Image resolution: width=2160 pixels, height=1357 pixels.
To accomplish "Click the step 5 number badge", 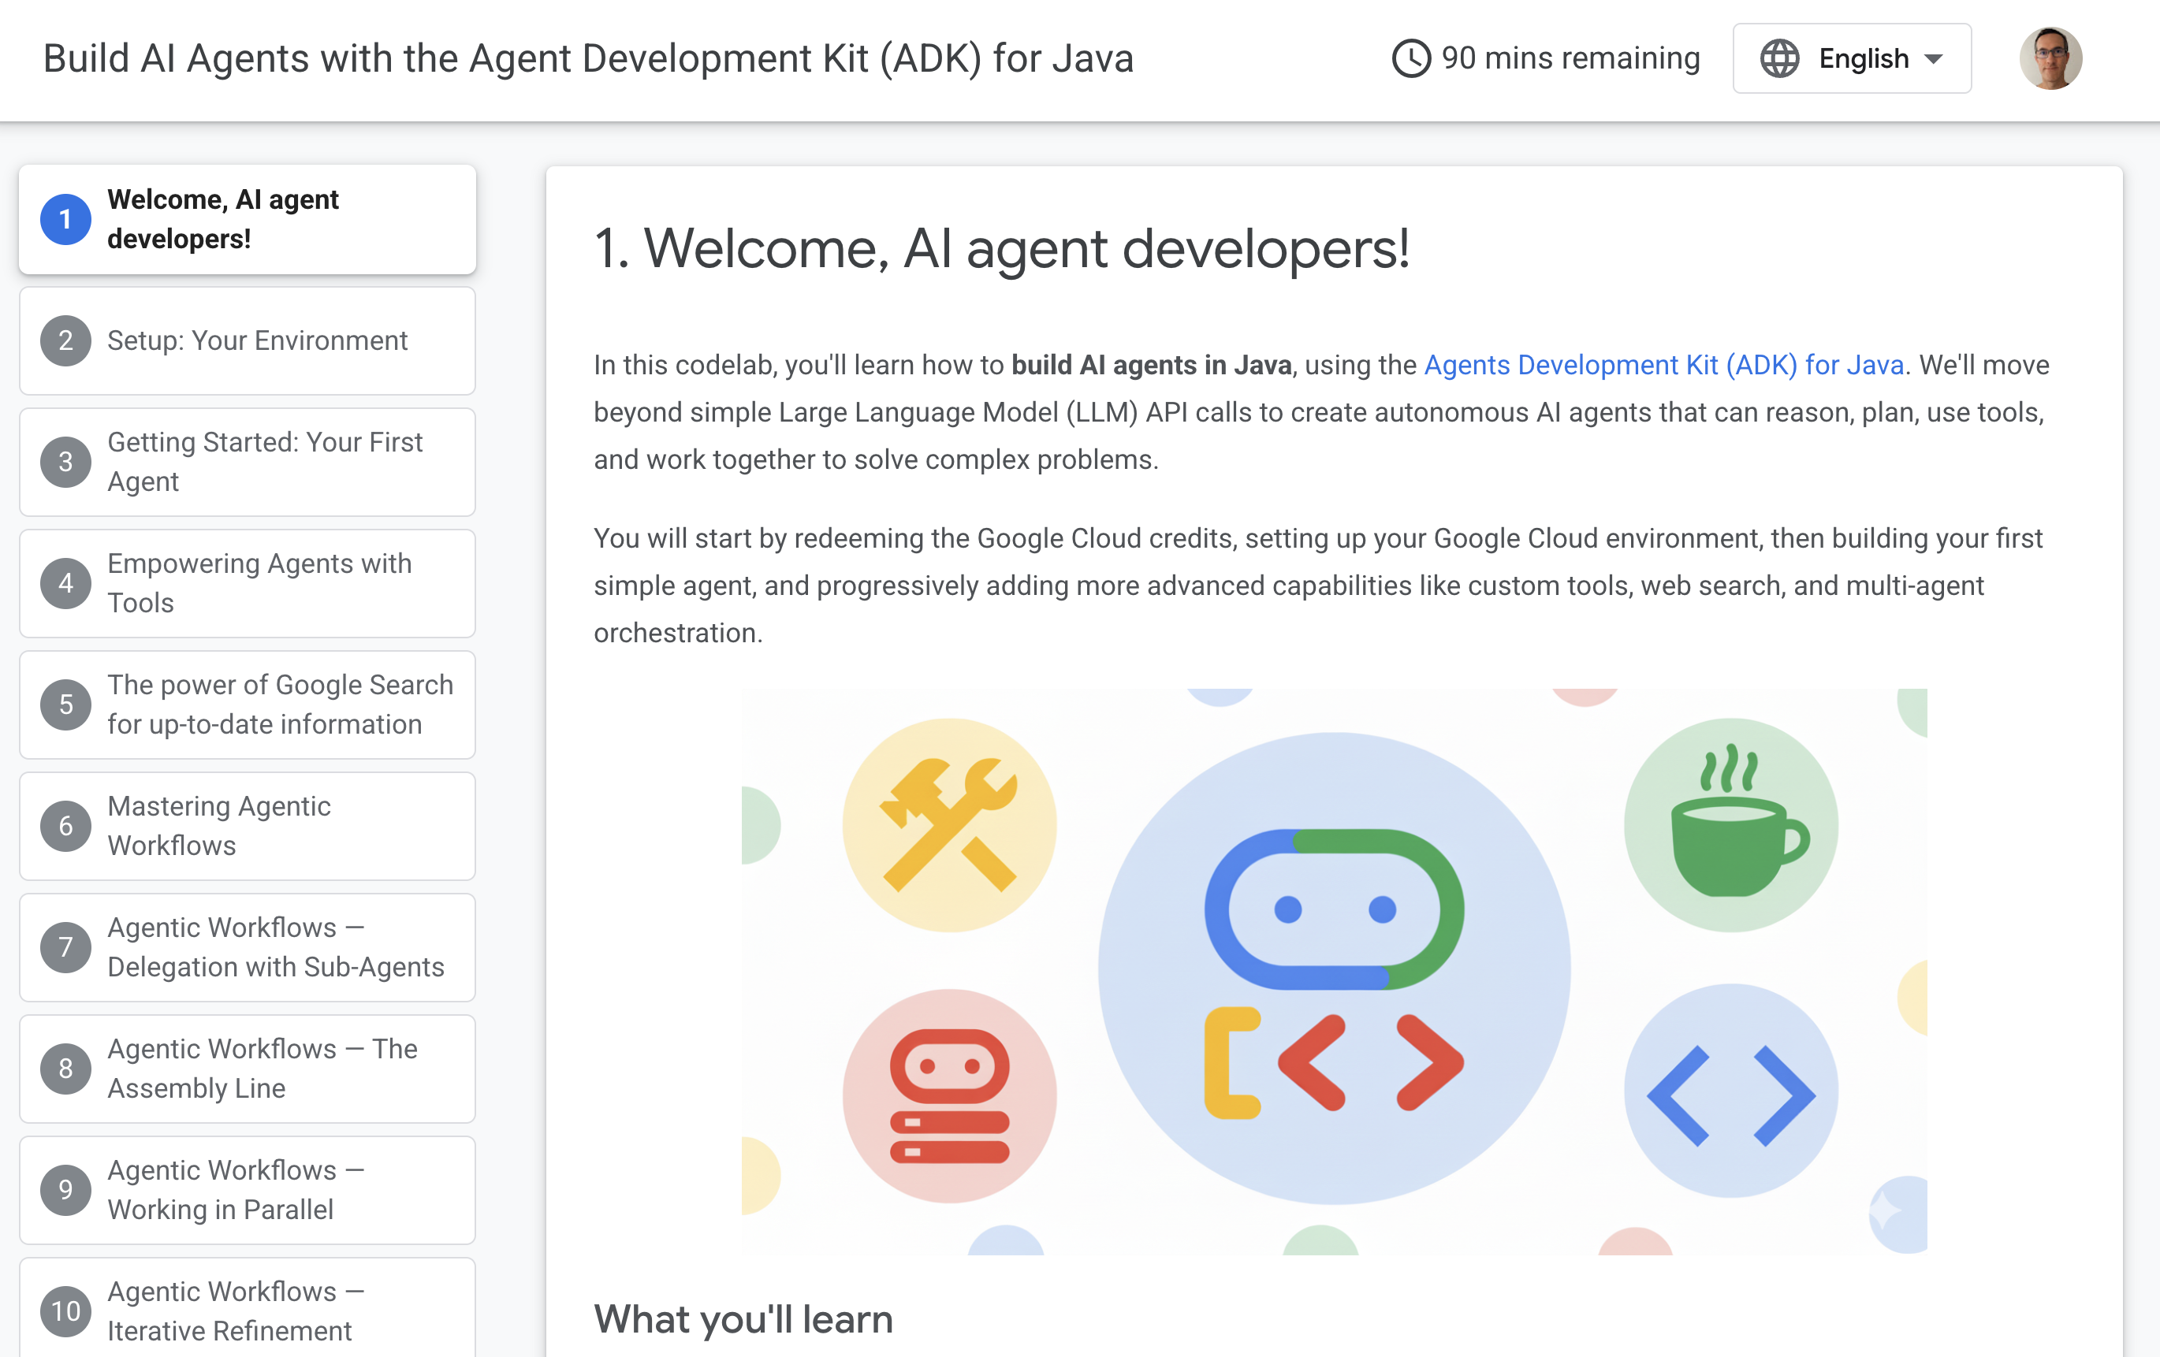I will coord(65,705).
